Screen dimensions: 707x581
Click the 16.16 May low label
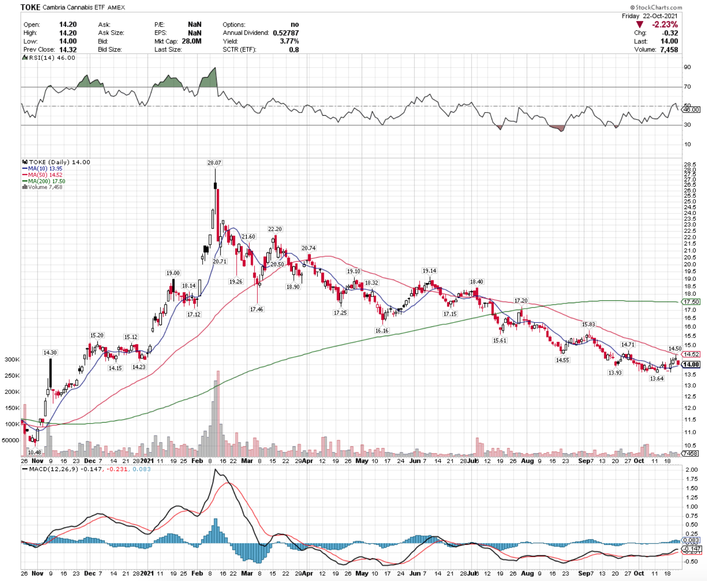coord(382,331)
